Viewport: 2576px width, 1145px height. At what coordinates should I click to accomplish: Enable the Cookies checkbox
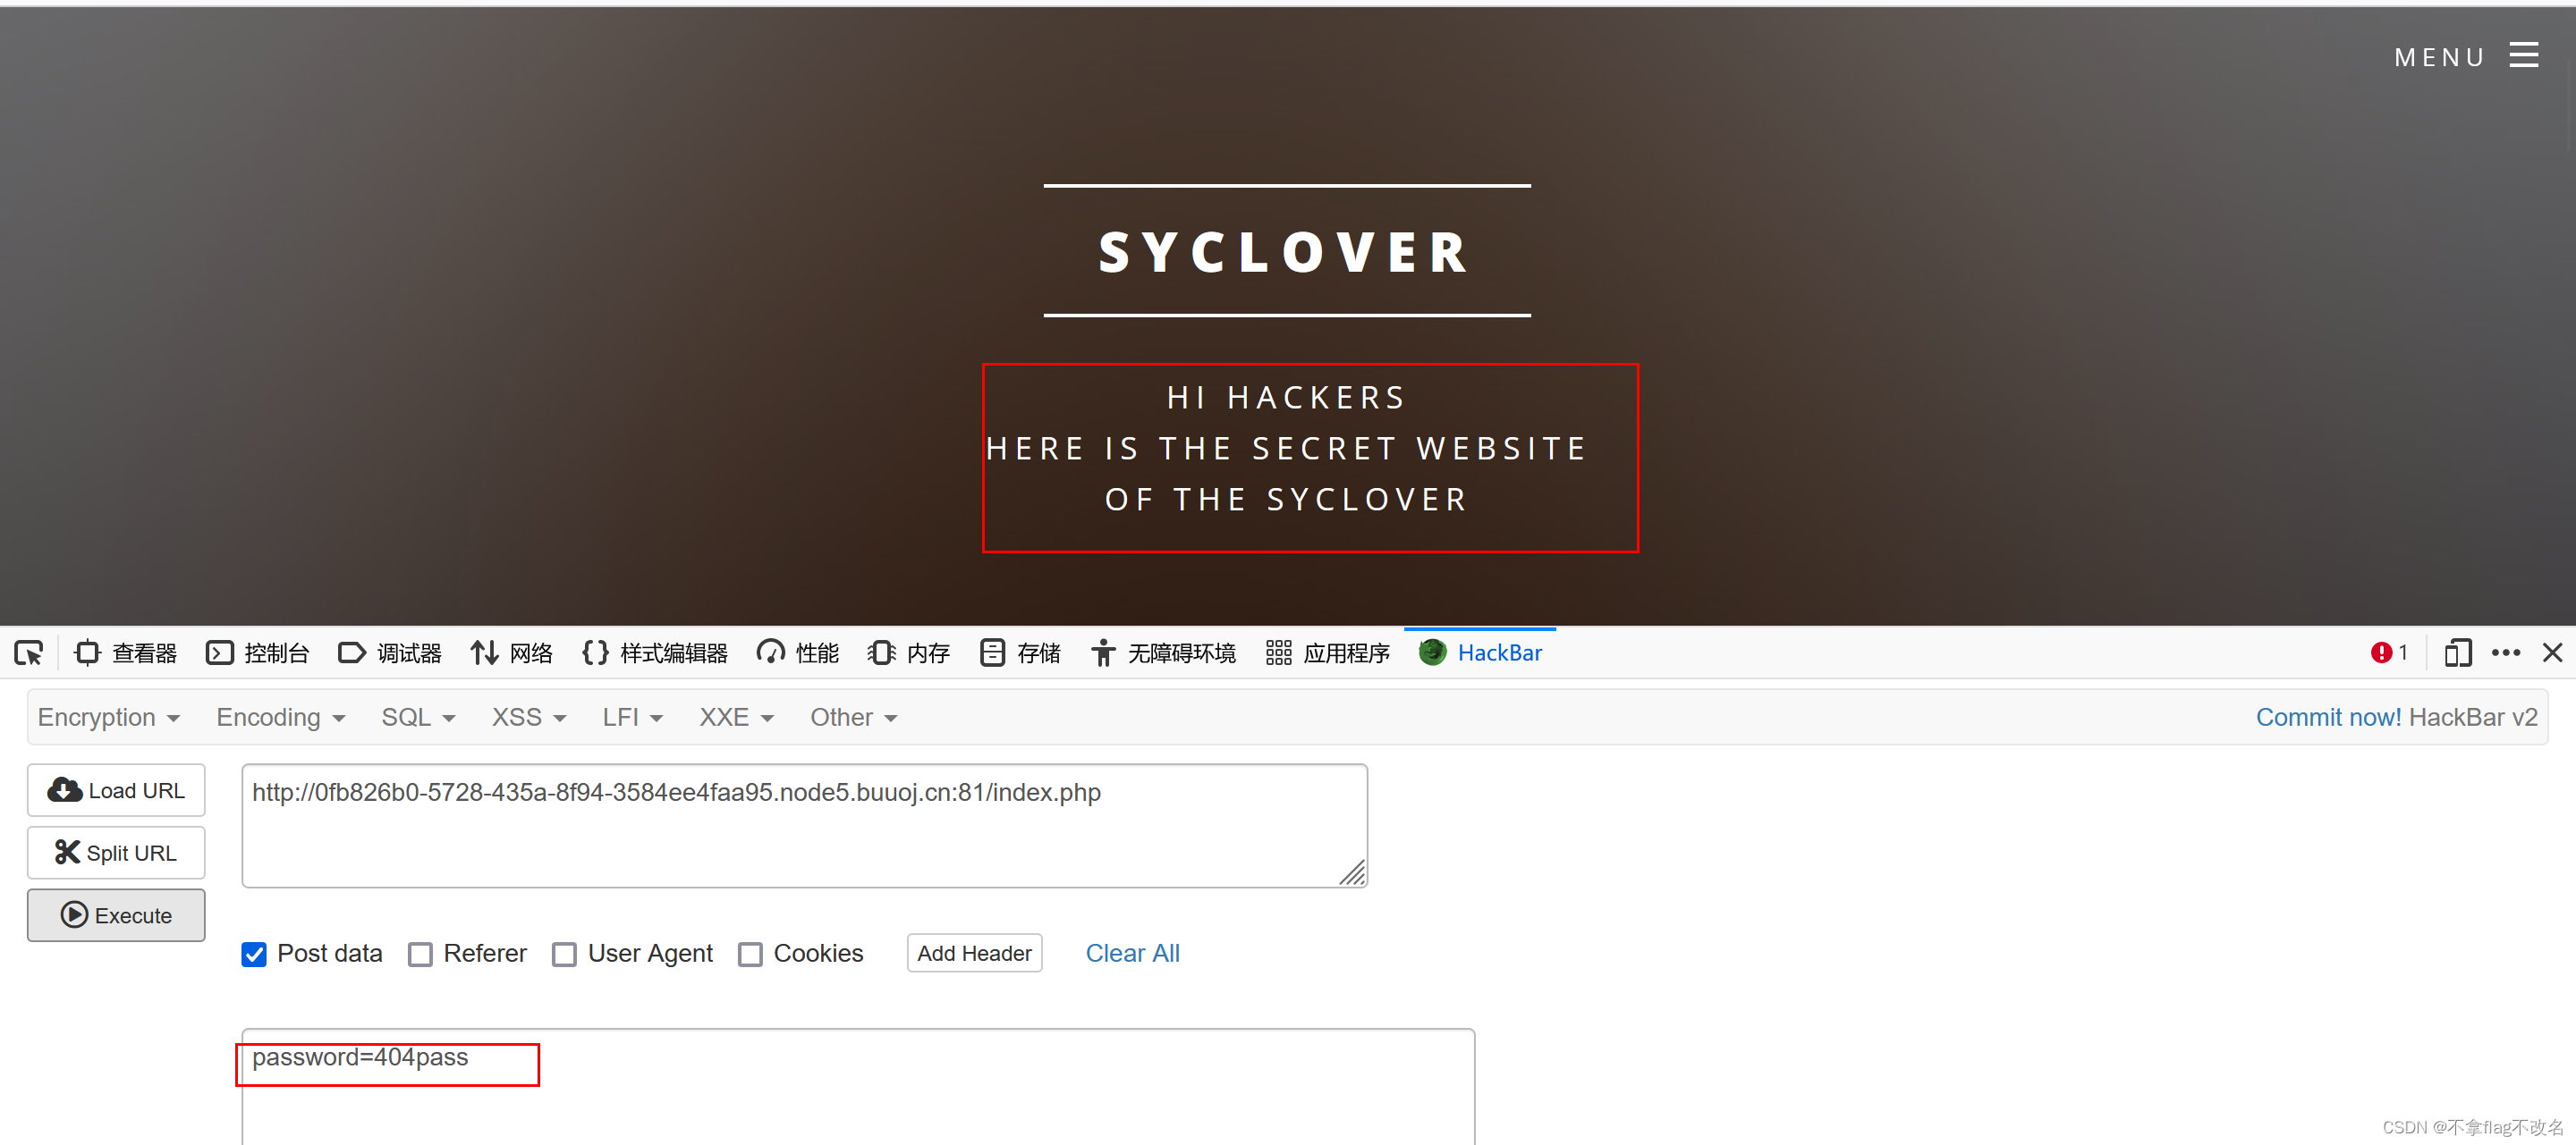pyautogui.click(x=750, y=955)
